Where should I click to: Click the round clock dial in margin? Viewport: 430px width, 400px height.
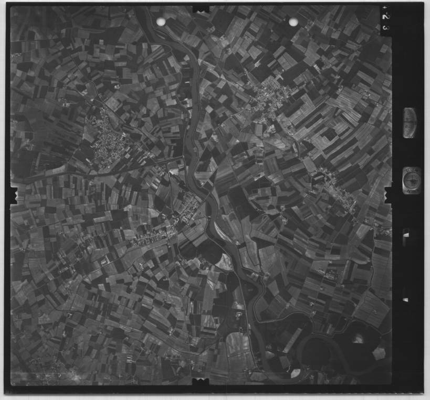coord(411,180)
